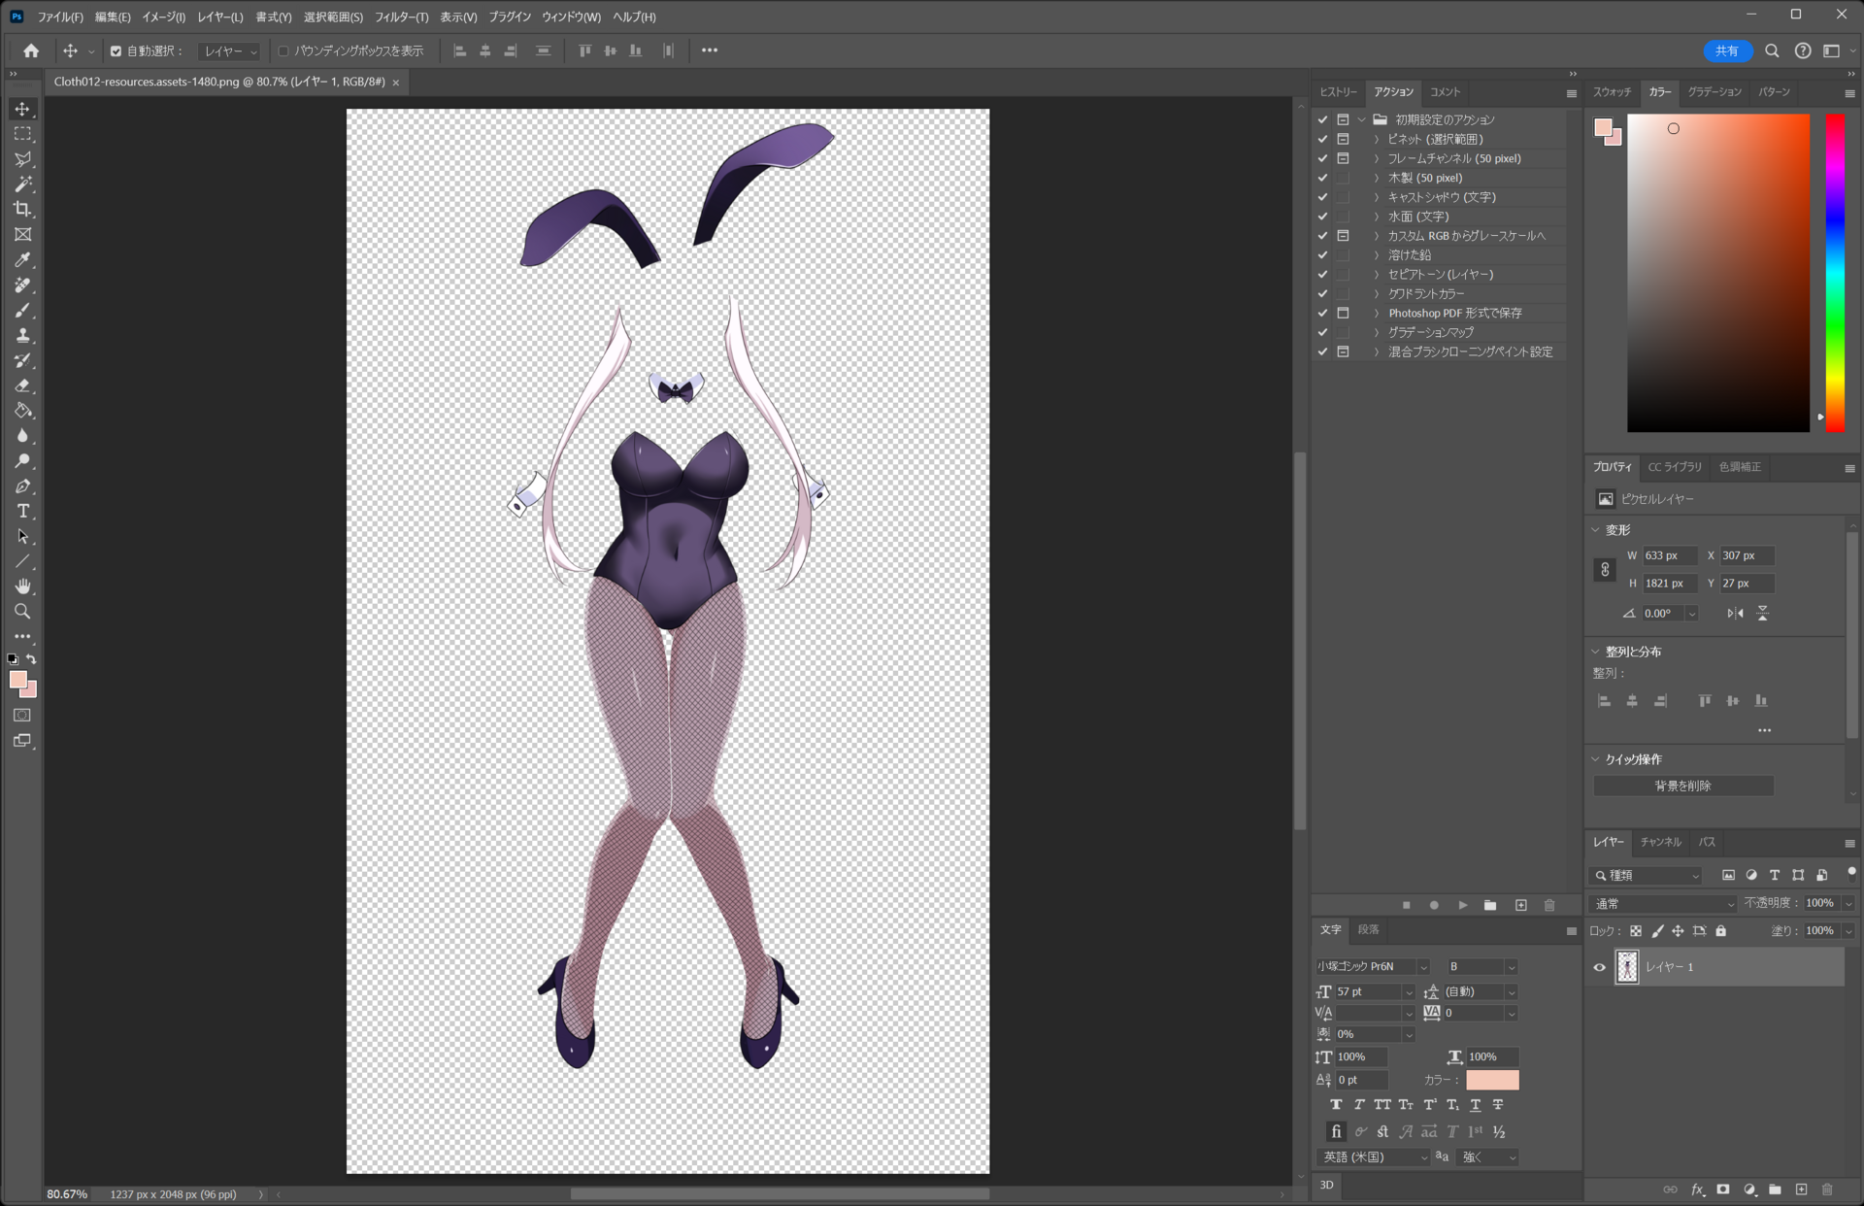This screenshot has width=1864, height=1206.
Task: Click the 3D panel button
Action: click(1327, 1185)
